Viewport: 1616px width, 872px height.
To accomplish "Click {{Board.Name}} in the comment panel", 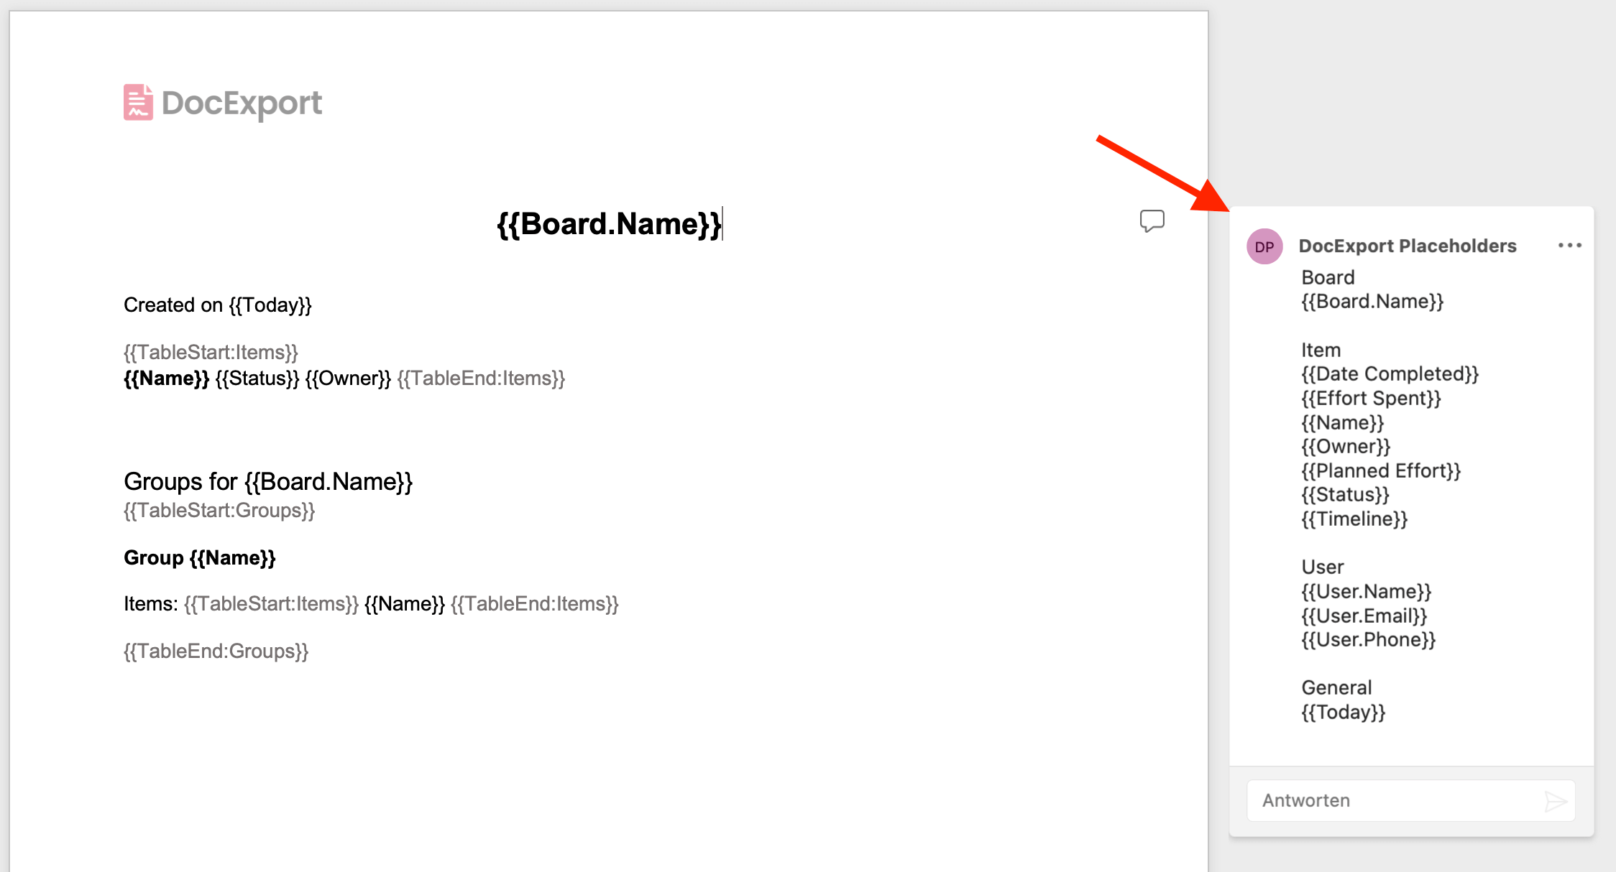I will coord(1372,302).
